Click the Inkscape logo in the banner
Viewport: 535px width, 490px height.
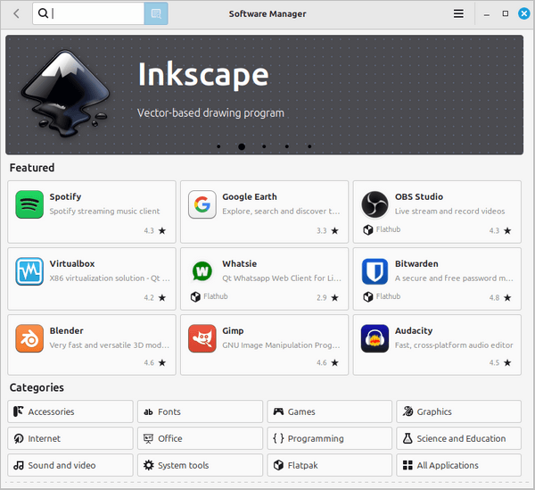[65, 93]
